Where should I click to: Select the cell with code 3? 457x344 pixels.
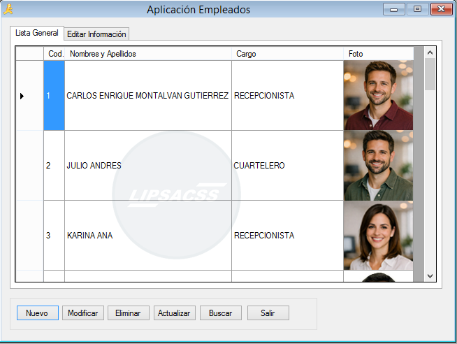point(55,235)
